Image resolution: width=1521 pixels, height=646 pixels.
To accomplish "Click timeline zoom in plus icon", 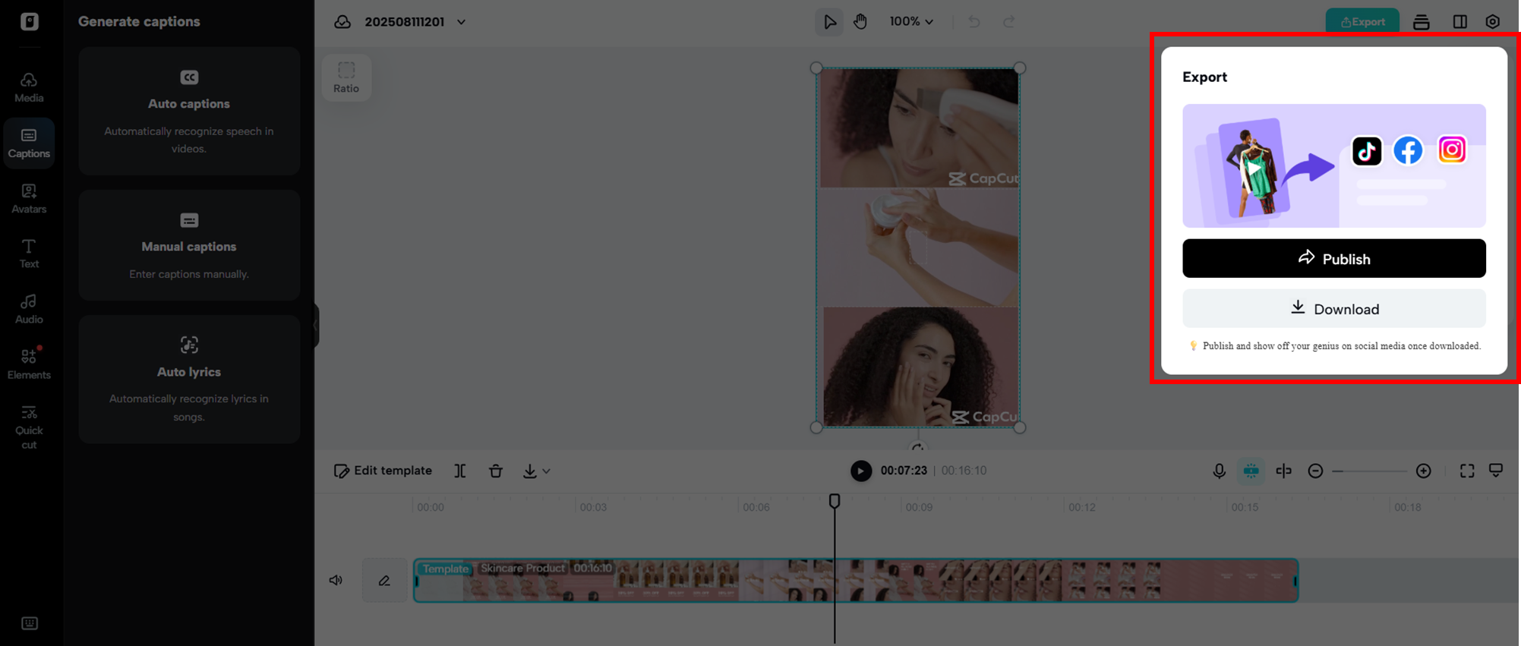I will (x=1424, y=471).
